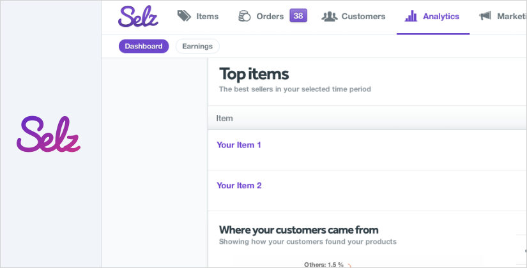Open the Items menu label

[208, 17]
